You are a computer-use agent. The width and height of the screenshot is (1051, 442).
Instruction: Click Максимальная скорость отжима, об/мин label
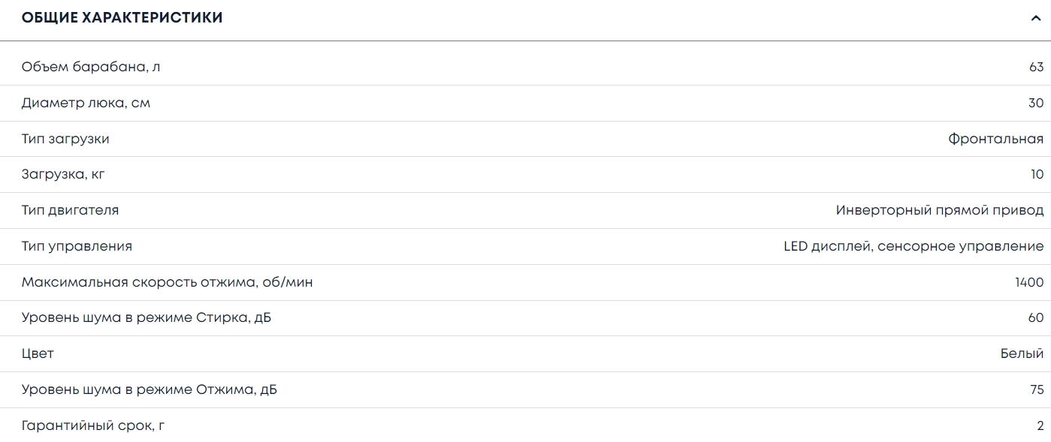point(167,282)
